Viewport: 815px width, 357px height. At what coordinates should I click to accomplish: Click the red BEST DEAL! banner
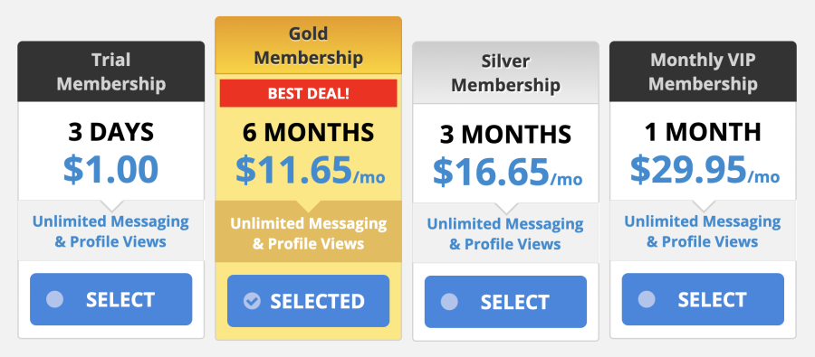(308, 93)
